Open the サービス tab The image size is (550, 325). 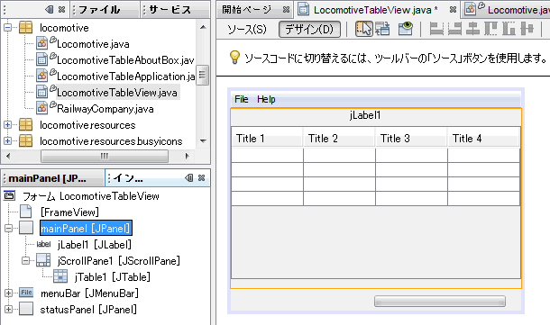click(x=176, y=10)
